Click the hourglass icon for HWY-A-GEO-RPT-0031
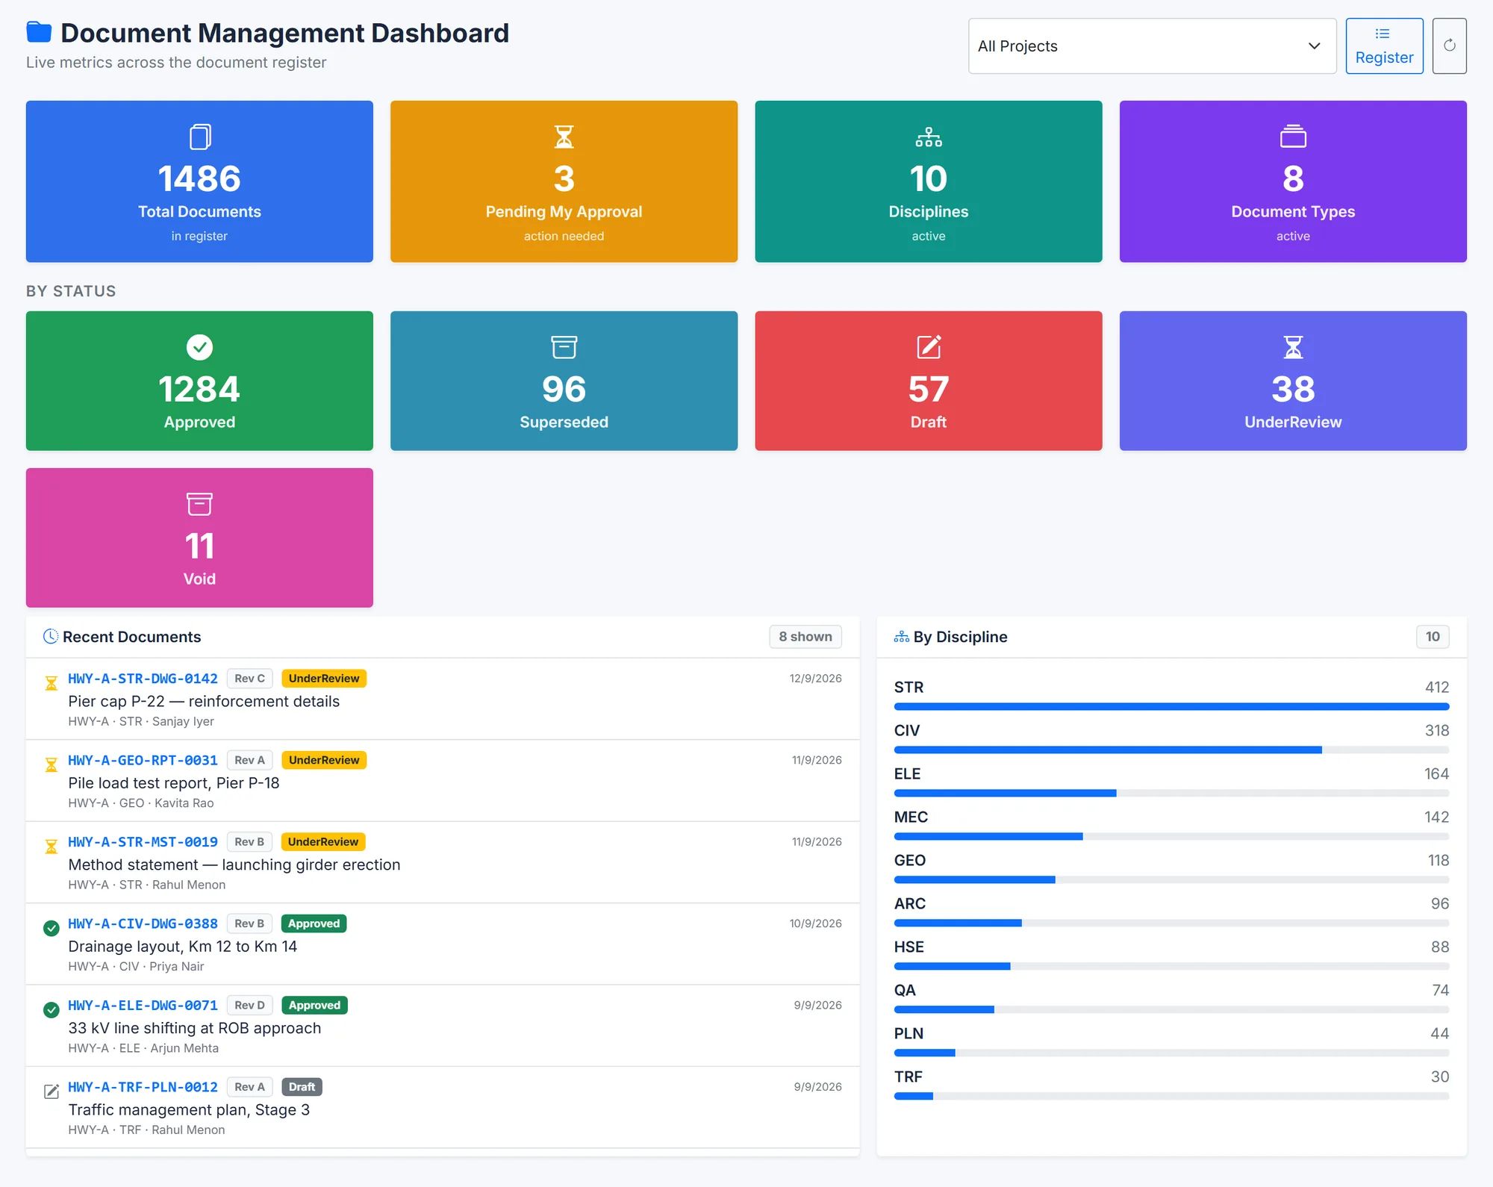The image size is (1493, 1187). 52,765
